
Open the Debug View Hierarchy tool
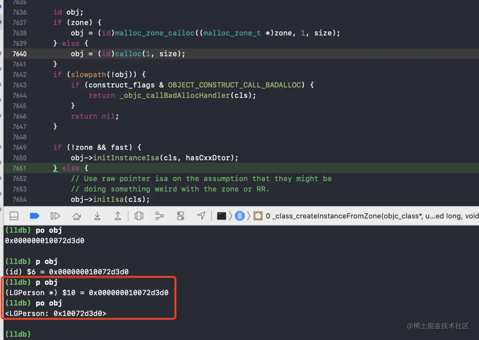coord(139,216)
